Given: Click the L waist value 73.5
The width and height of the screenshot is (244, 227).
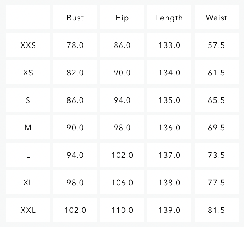Looking at the screenshot, I should tap(216, 155).
